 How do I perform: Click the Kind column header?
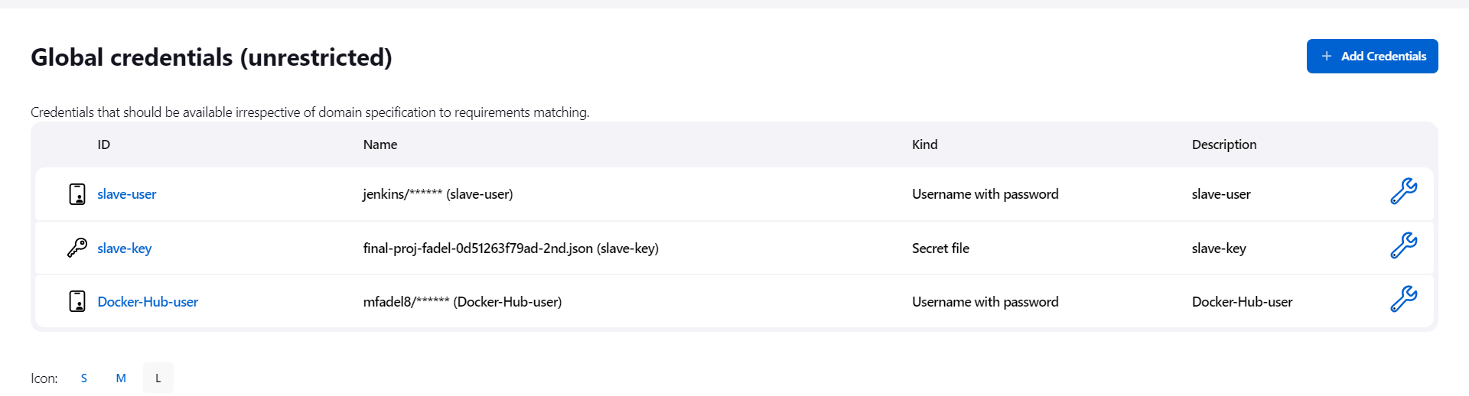(x=924, y=144)
